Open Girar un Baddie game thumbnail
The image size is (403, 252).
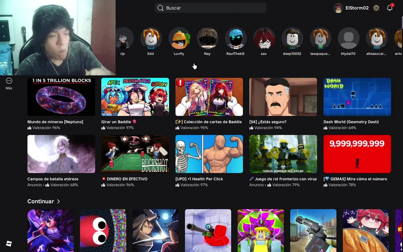point(135,97)
